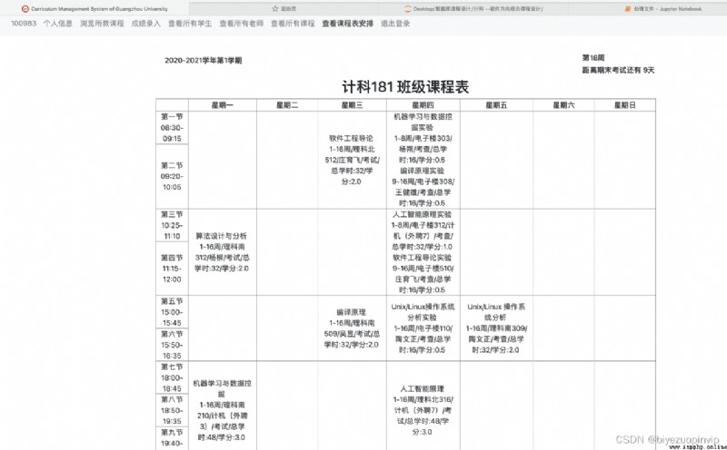The image size is (727, 450).
Task: Click the 星期日 column header
Action: coord(625,105)
